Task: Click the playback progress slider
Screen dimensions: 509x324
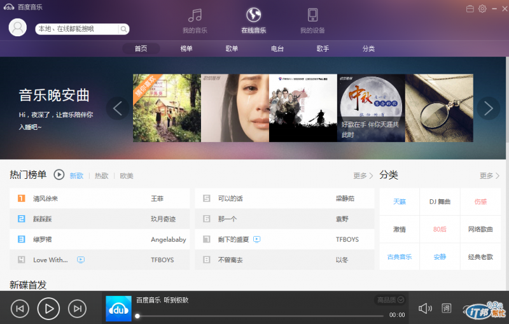Action: pos(260,316)
